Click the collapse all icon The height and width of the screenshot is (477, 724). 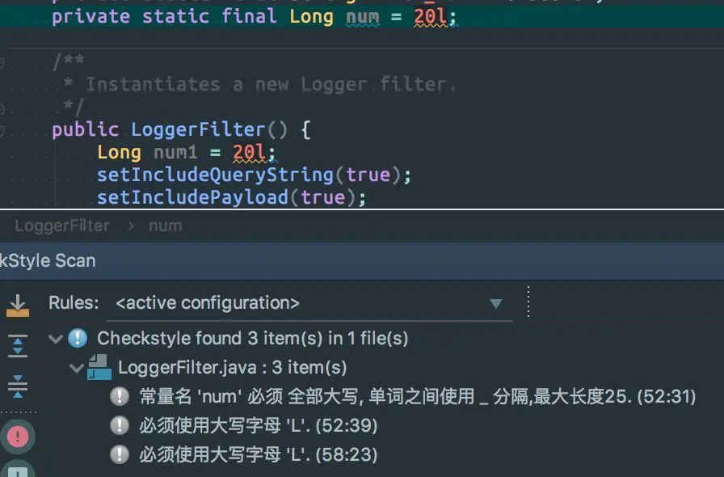click(x=17, y=386)
